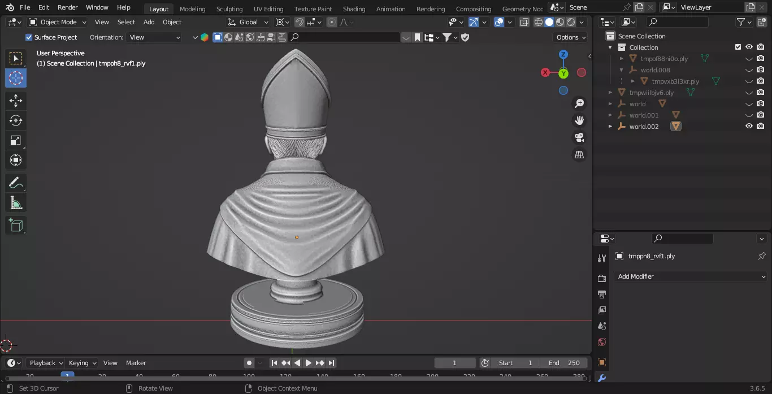The width and height of the screenshot is (772, 394).
Task: Open the viewport Select menu
Action: click(126, 22)
